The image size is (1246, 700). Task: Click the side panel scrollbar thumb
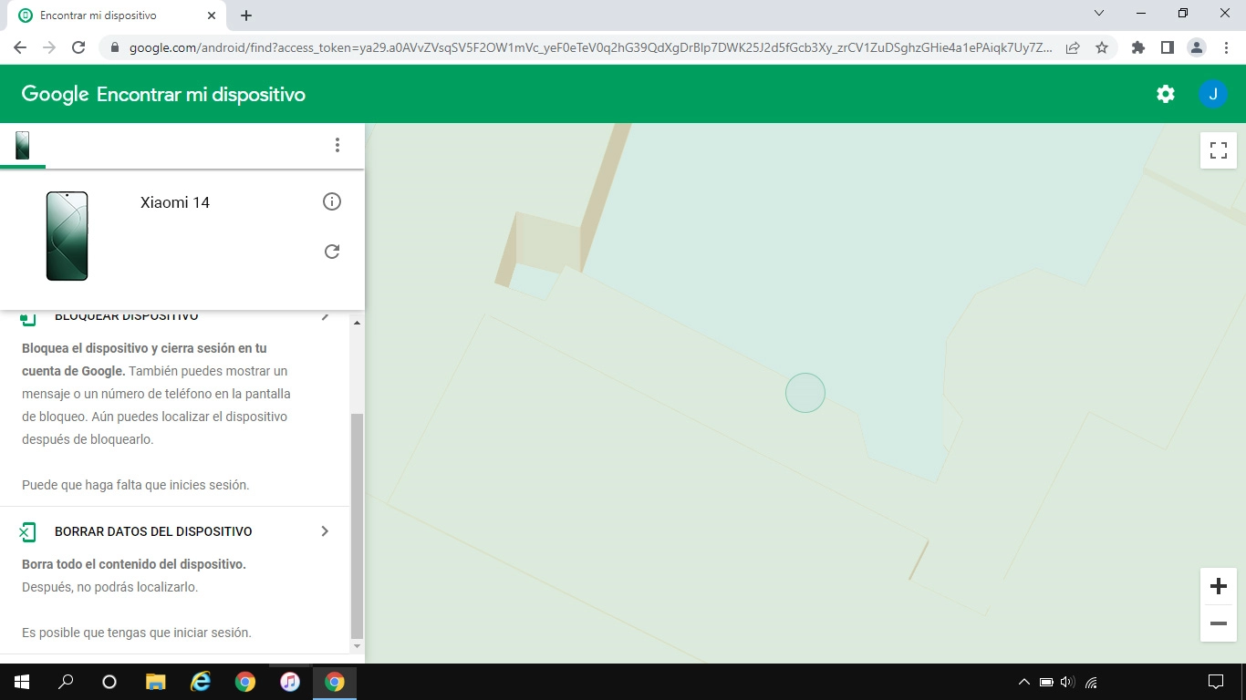pyautogui.click(x=357, y=526)
